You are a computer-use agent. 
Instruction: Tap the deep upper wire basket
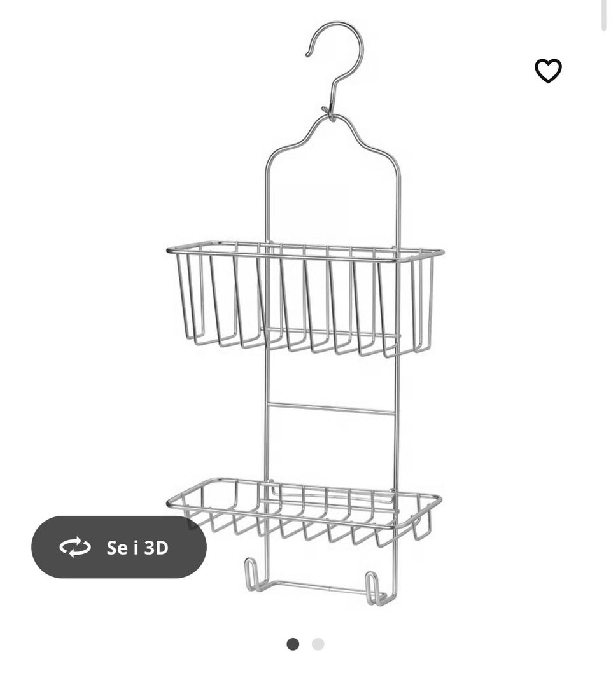[x=305, y=299]
